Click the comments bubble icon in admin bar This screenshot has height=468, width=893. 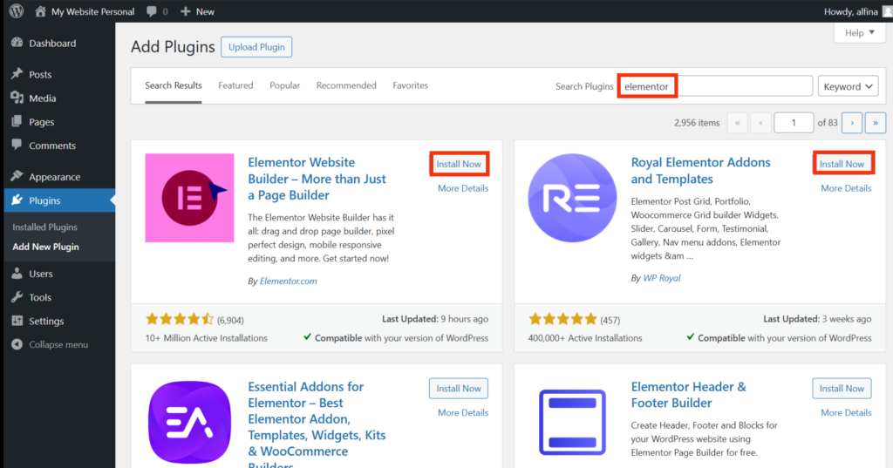tap(153, 11)
